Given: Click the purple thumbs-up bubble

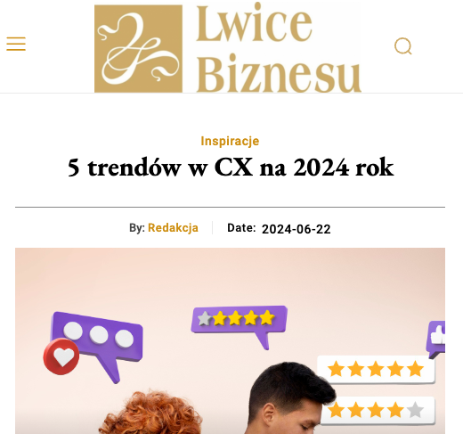Looking at the screenshot, I should [435, 339].
